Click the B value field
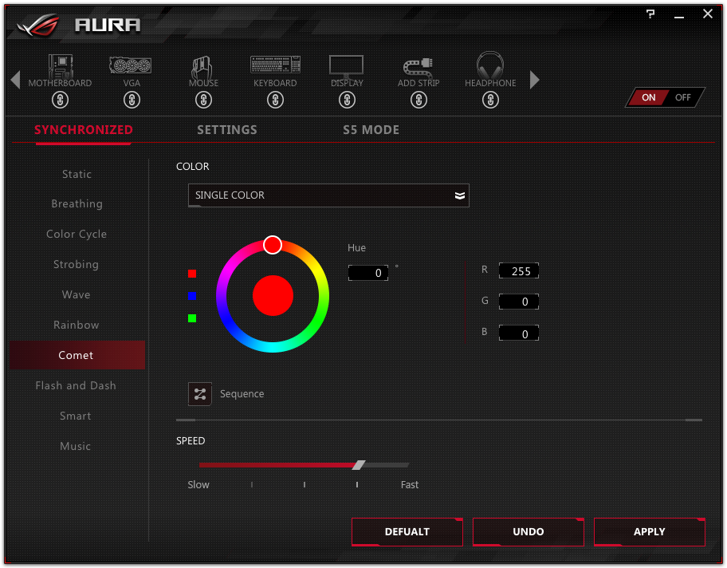Screen dimensions: 727x568 click(519, 333)
